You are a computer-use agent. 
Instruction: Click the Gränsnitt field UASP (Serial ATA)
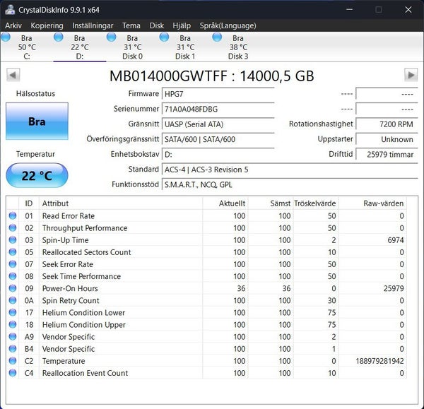point(218,124)
